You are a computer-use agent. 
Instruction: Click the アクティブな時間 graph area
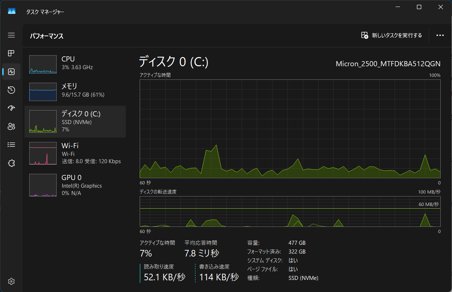click(x=290, y=129)
